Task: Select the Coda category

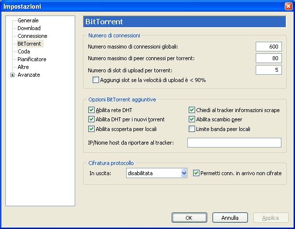Action: coord(23,51)
